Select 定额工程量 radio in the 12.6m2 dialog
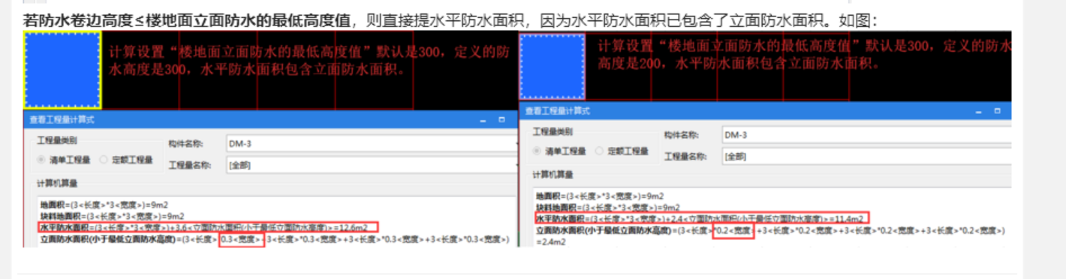 [104, 160]
